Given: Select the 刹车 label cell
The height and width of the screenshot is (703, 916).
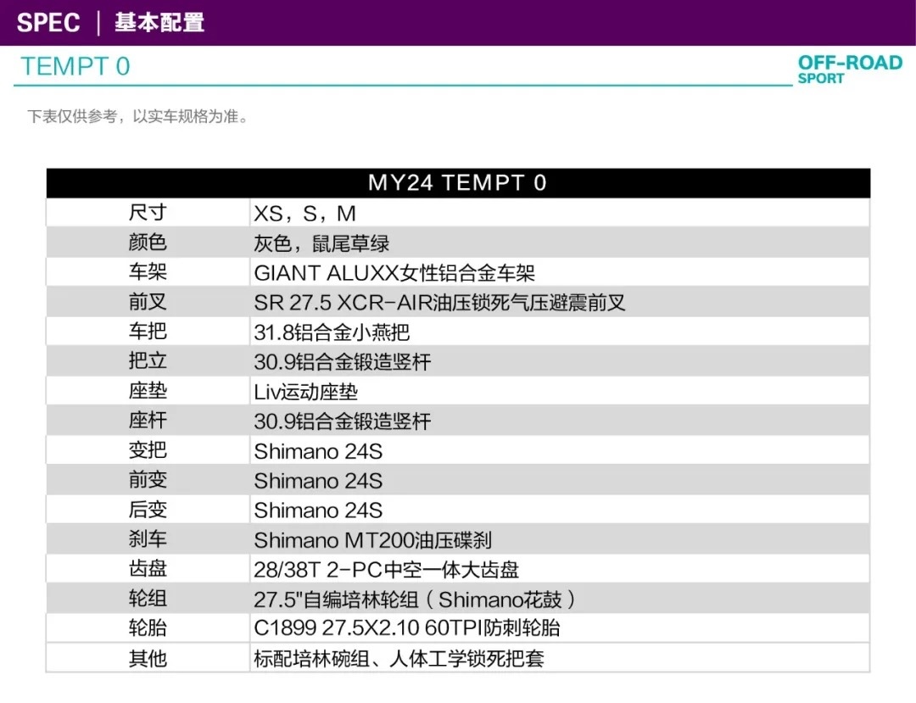Looking at the screenshot, I should point(148,539).
